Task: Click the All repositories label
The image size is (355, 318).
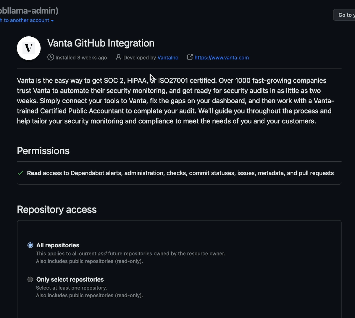Action: tap(58, 245)
